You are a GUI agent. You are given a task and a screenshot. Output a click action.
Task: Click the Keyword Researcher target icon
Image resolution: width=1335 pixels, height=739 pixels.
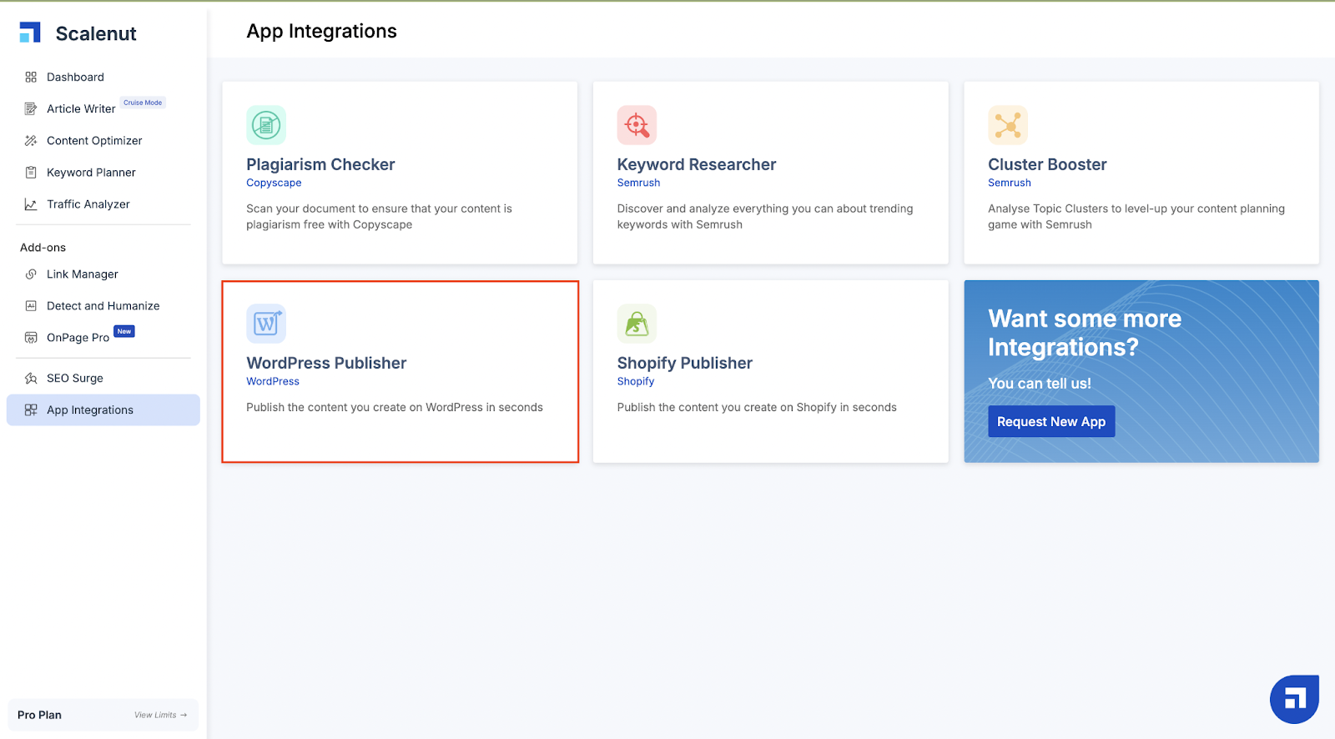tap(637, 125)
